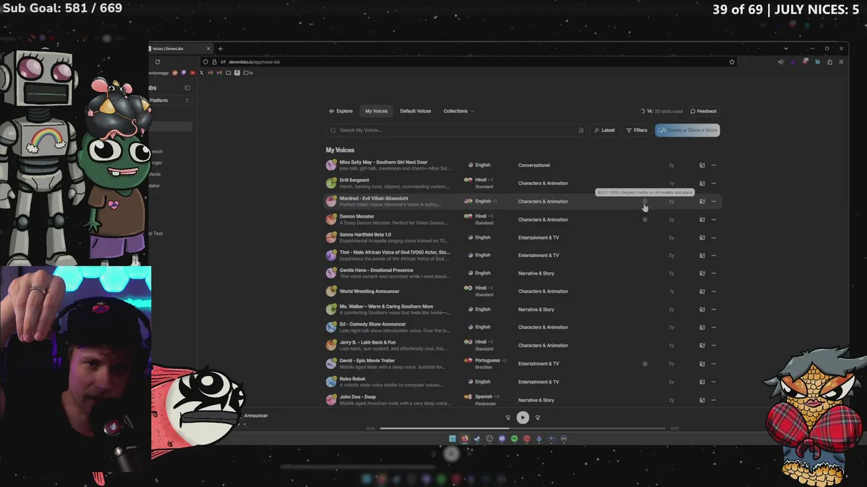Select the My Voices tab

click(376, 111)
